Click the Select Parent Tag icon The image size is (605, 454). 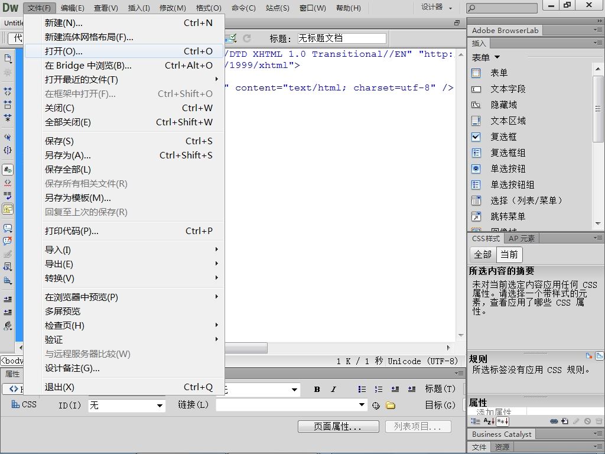8,137
